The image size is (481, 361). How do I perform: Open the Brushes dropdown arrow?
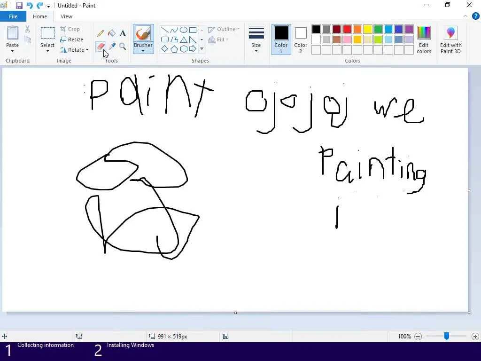[x=143, y=51]
